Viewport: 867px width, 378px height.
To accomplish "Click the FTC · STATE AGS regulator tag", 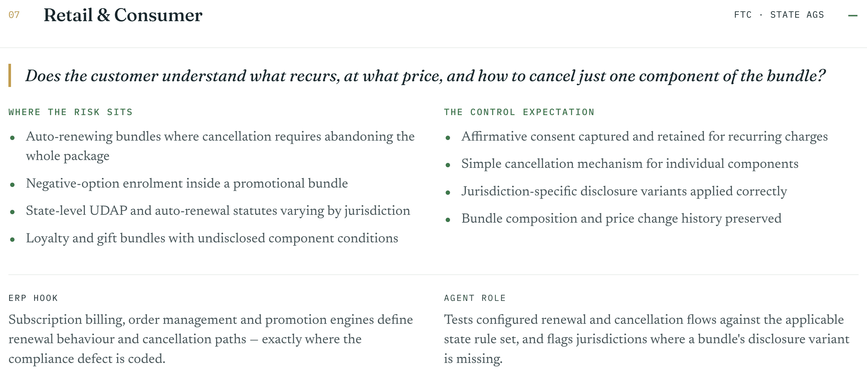I will [x=779, y=15].
